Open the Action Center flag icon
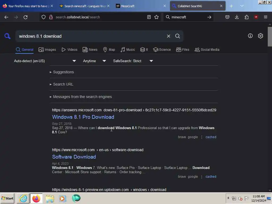Screen dimensions: 272x204 click(246, 198)
